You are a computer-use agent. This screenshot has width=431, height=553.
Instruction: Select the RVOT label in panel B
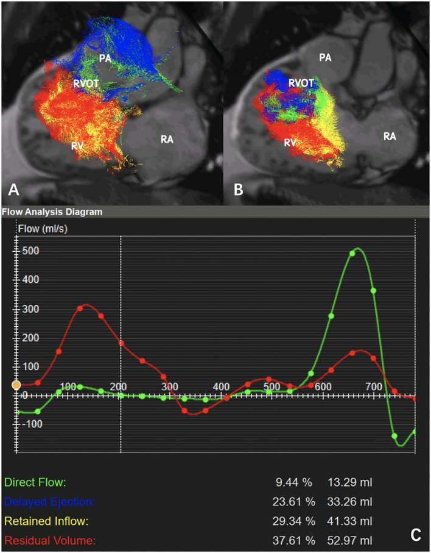point(302,83)
